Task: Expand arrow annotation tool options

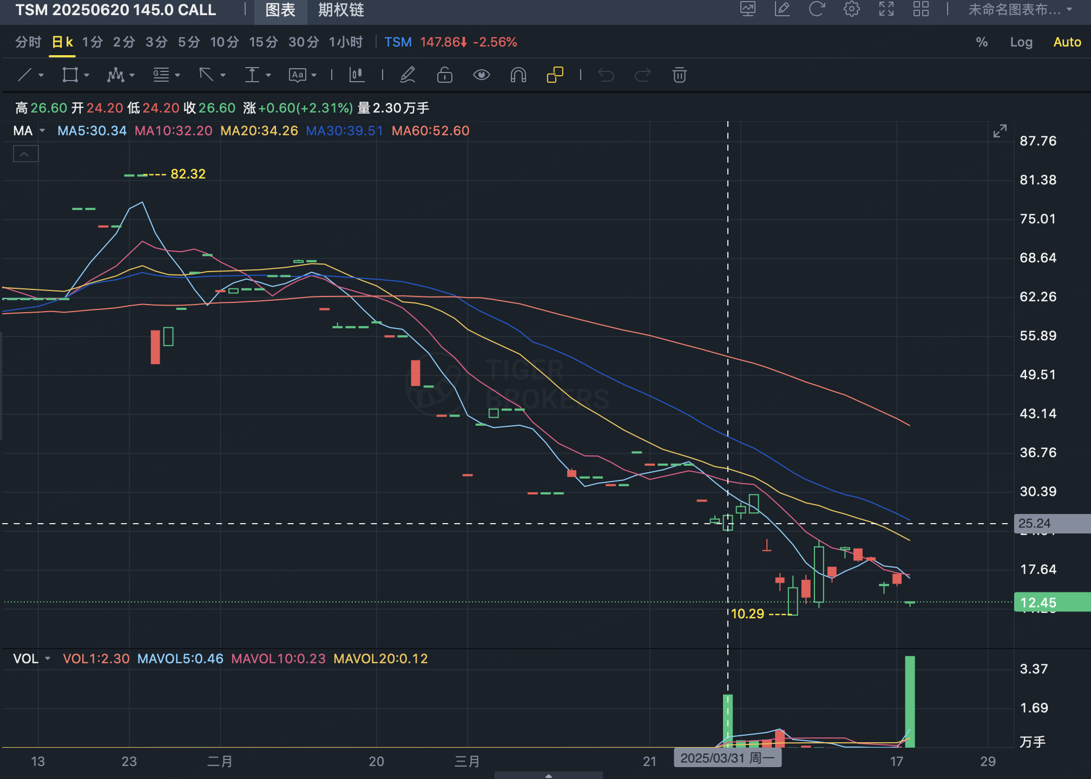Action: (223, 75)
